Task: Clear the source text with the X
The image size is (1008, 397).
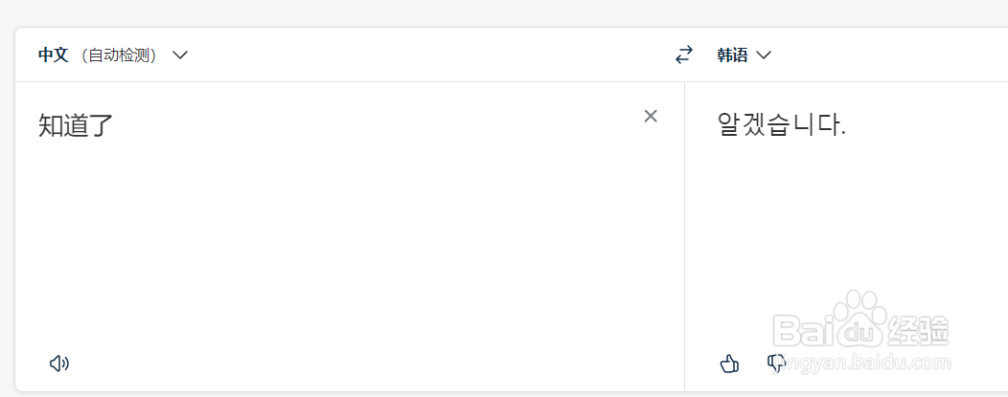Action: tap(651, 117)
